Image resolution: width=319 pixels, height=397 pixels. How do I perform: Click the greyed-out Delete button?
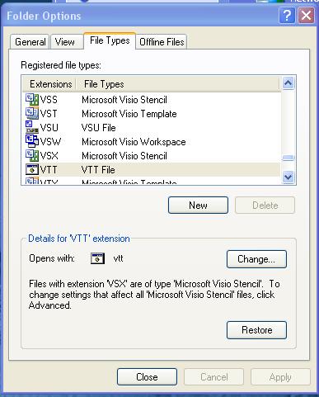point(265,205)
